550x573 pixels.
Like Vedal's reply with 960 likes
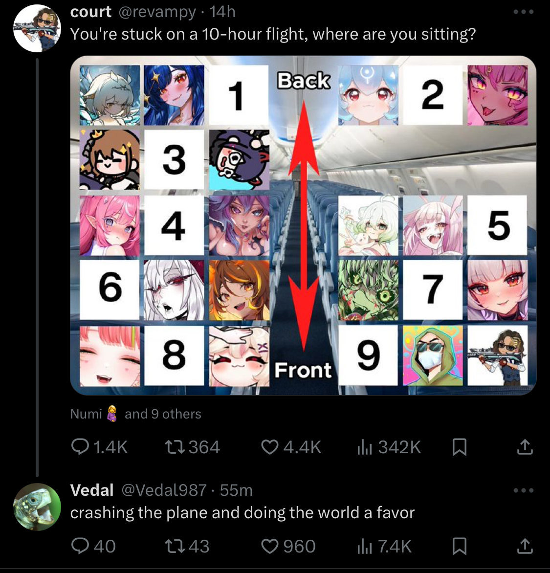point(288,546)
